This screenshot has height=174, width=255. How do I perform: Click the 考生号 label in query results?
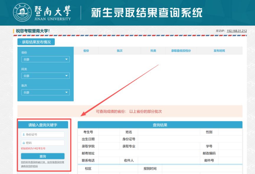[x=88, y=132]
